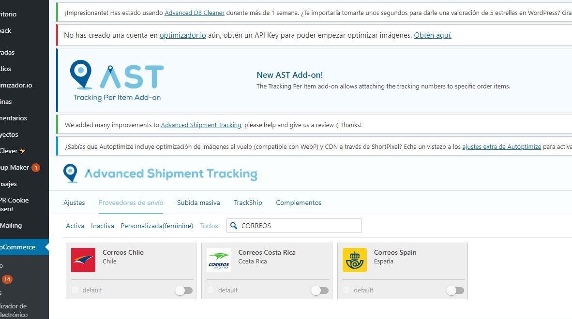
Task: Enable the Correos Spain provider toggle
Action: pos(455,290)
